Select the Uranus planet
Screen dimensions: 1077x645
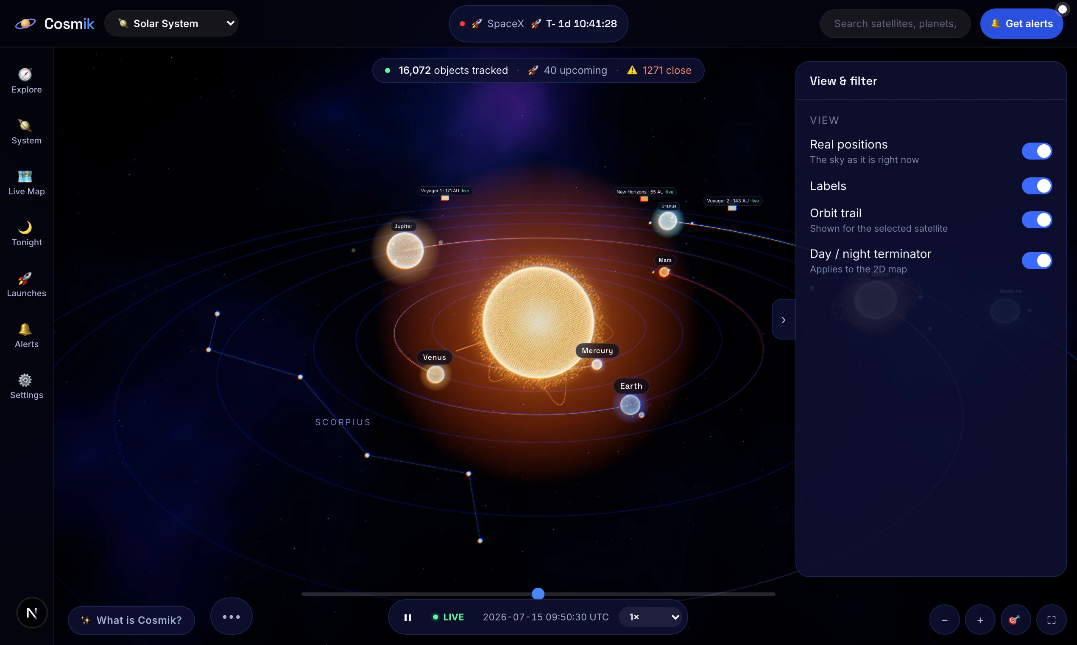pyautogui.click(x=667, y=221)
